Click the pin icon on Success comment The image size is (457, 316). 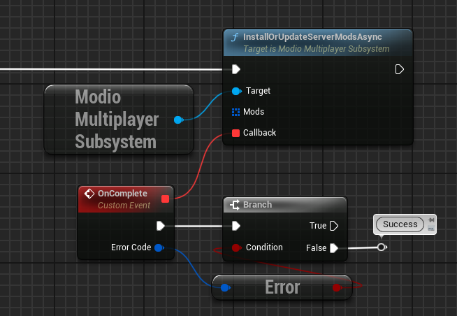pyautogui.click(x=431, y=220)
